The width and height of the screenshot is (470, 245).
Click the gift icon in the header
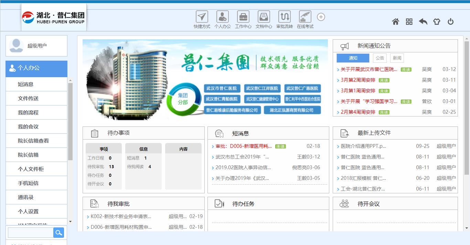(437, 21)
